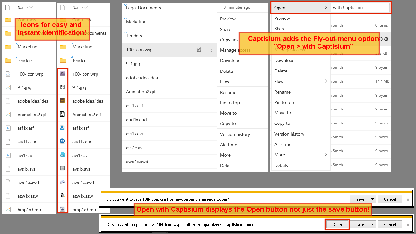The image size is (416, 234).
Task: Click the blank page icon beside azw1x.azw
Action: click(8, 196)
